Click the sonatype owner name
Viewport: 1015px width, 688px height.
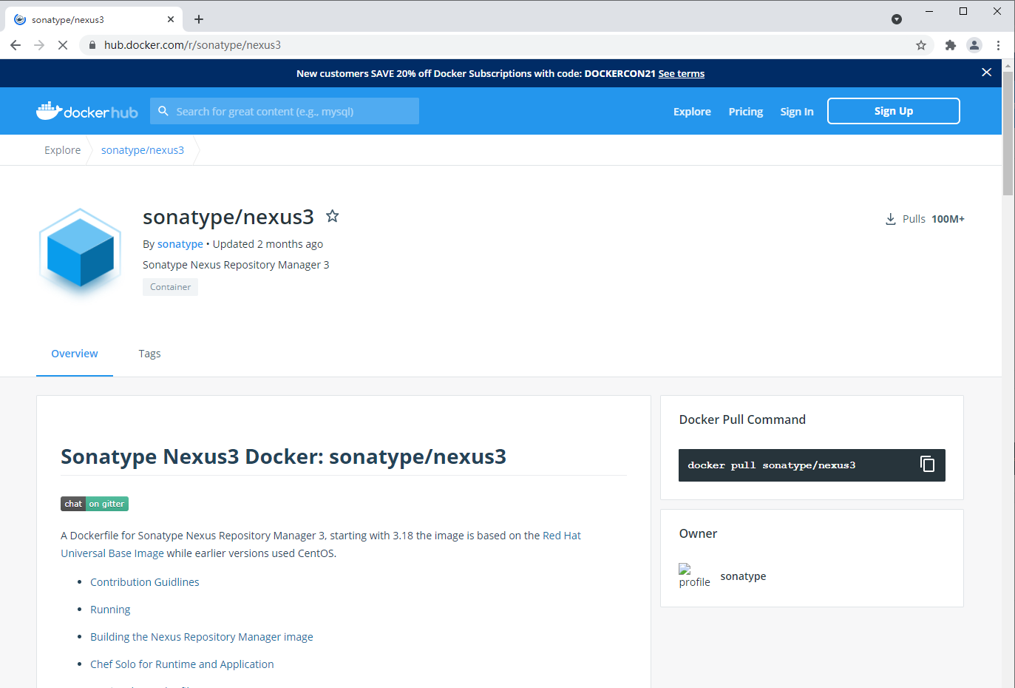coord(743,576)
